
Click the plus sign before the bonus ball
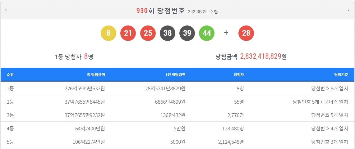click(226, 33)
